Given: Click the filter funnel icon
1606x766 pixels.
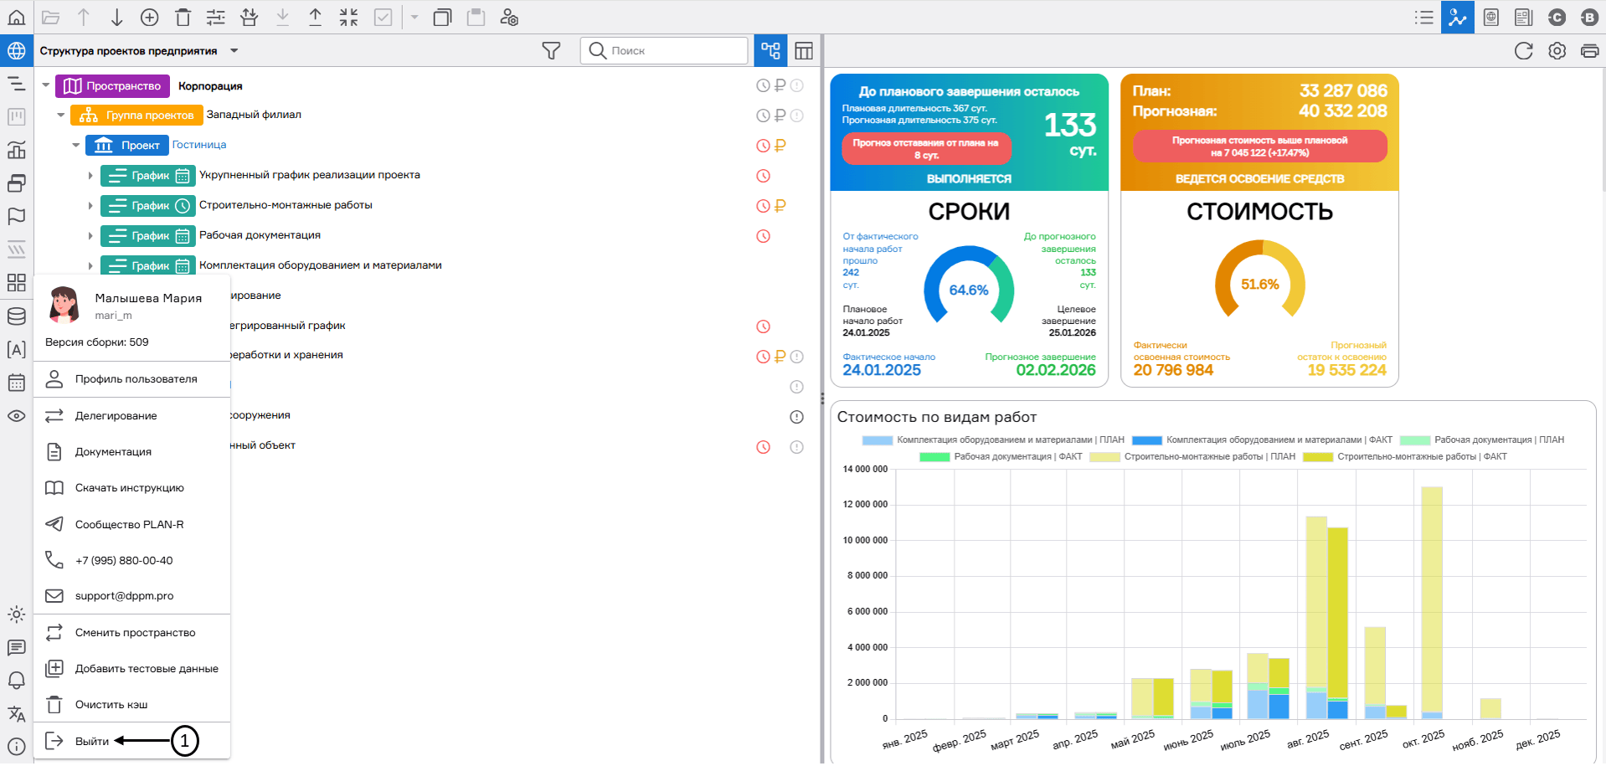Looking at the screenshot, I should [551, 51].
